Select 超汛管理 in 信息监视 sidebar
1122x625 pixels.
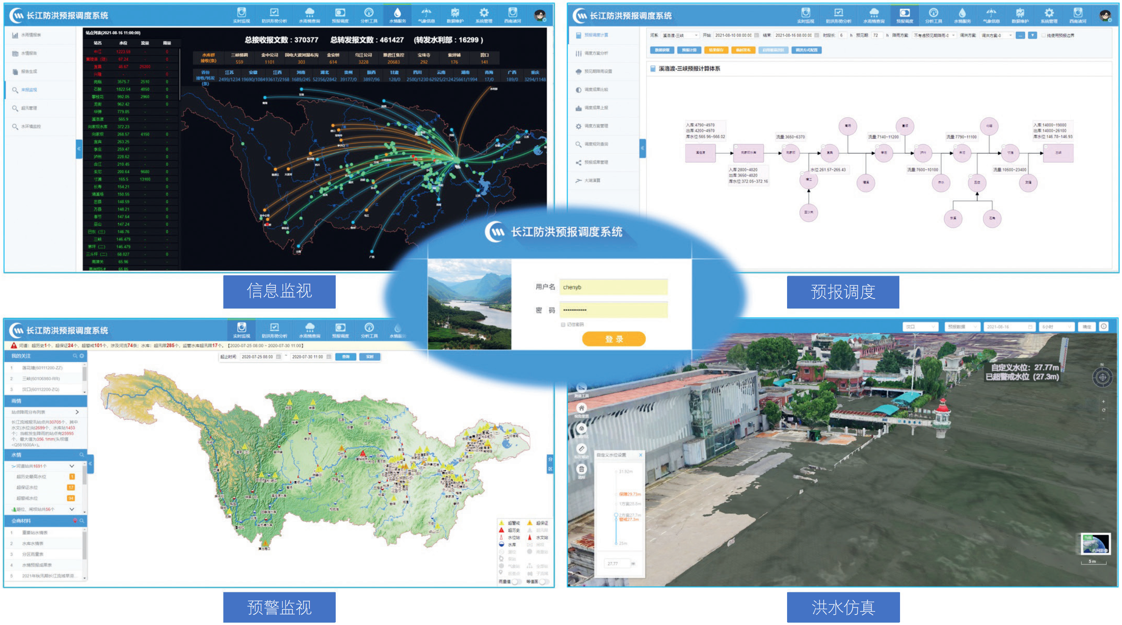point(29,108)
